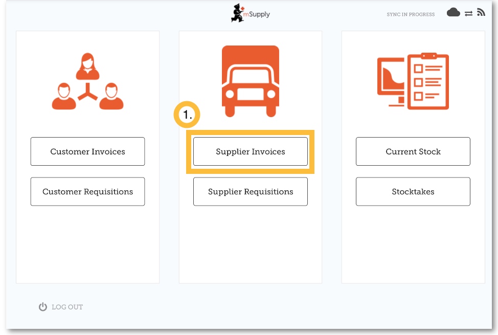Click the two-way sync arrows icon
498x335 pixels.
pos(468,14)
